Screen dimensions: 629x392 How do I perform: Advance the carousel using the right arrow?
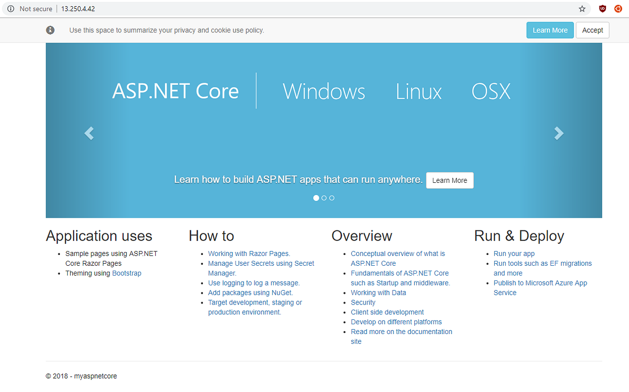pos(559,133)
